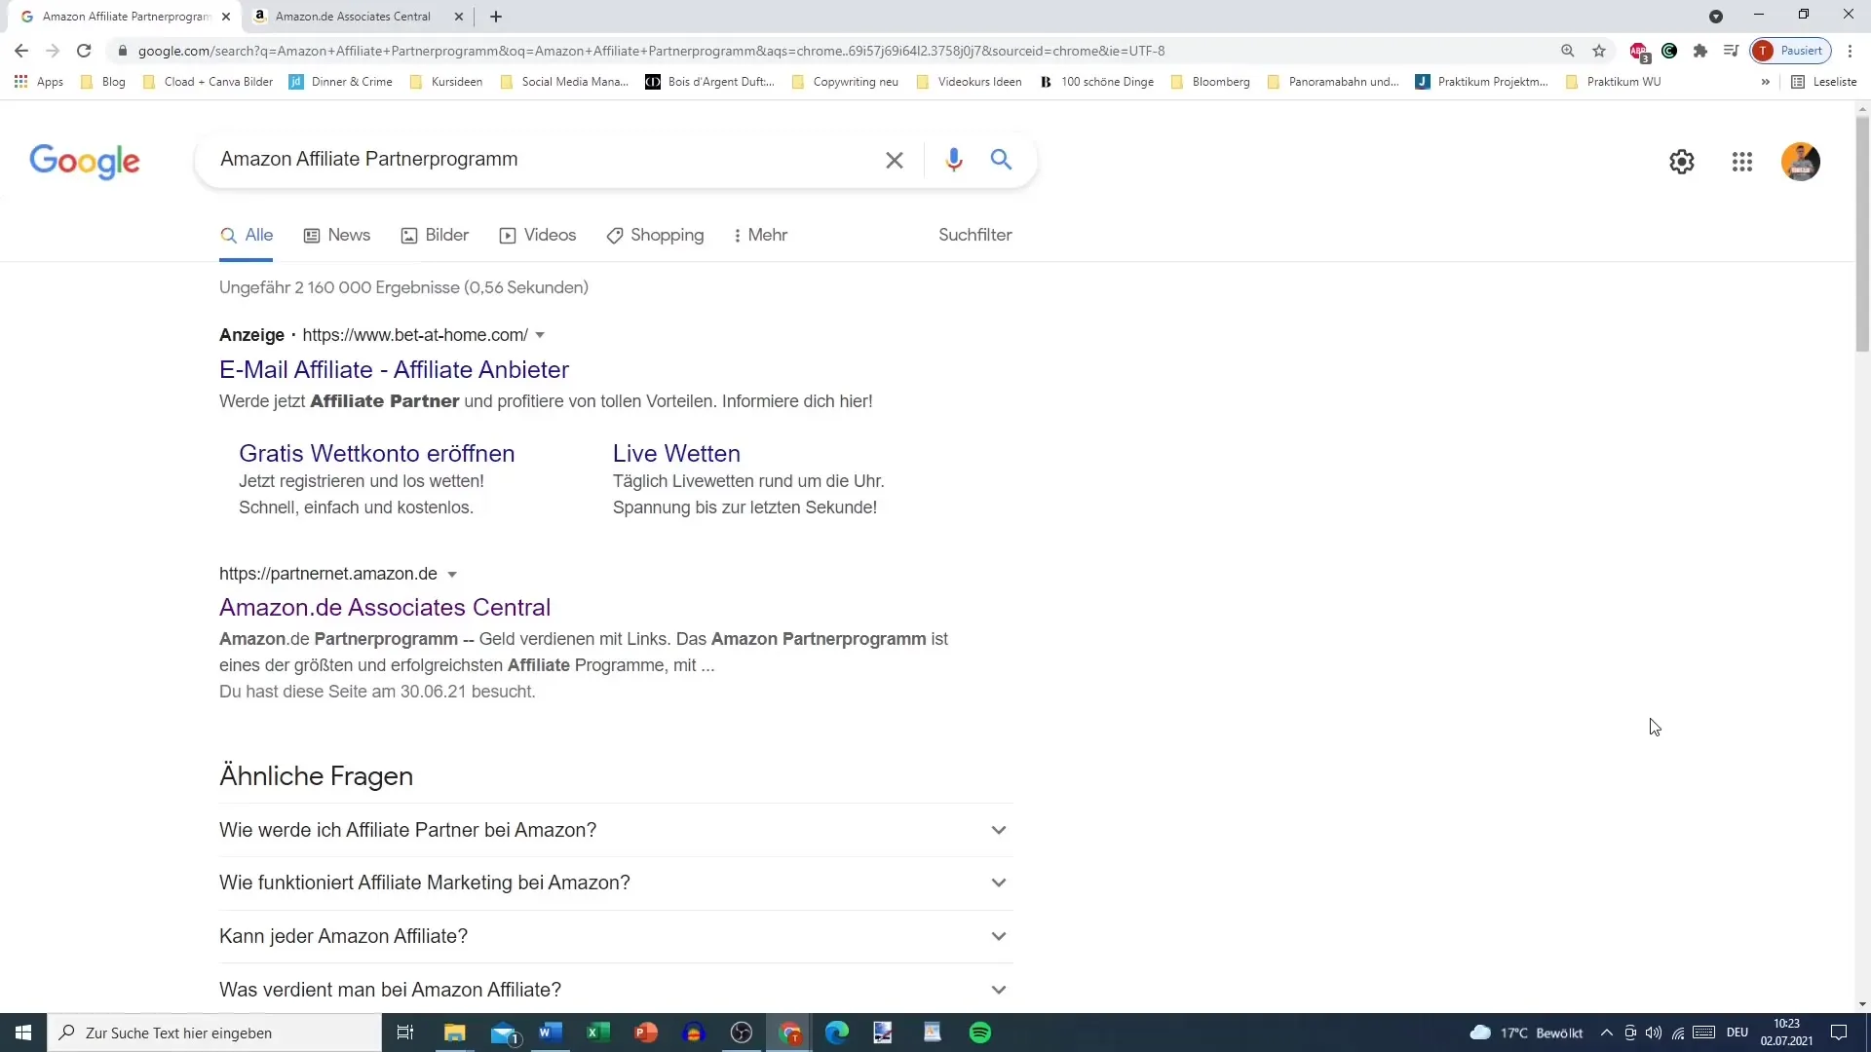Click the Windows taskbar Spotify icon
1871x1052 pixels.
980,1032
